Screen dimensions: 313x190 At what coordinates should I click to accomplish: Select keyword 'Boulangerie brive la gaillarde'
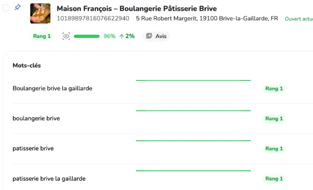52,88
